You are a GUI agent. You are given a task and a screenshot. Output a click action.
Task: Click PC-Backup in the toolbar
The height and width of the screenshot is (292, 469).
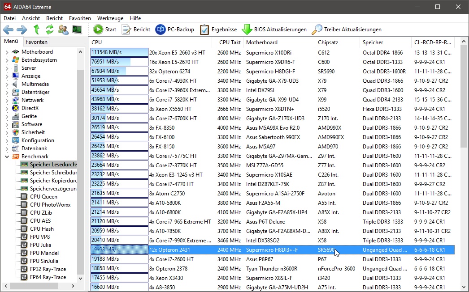point(175,30)
